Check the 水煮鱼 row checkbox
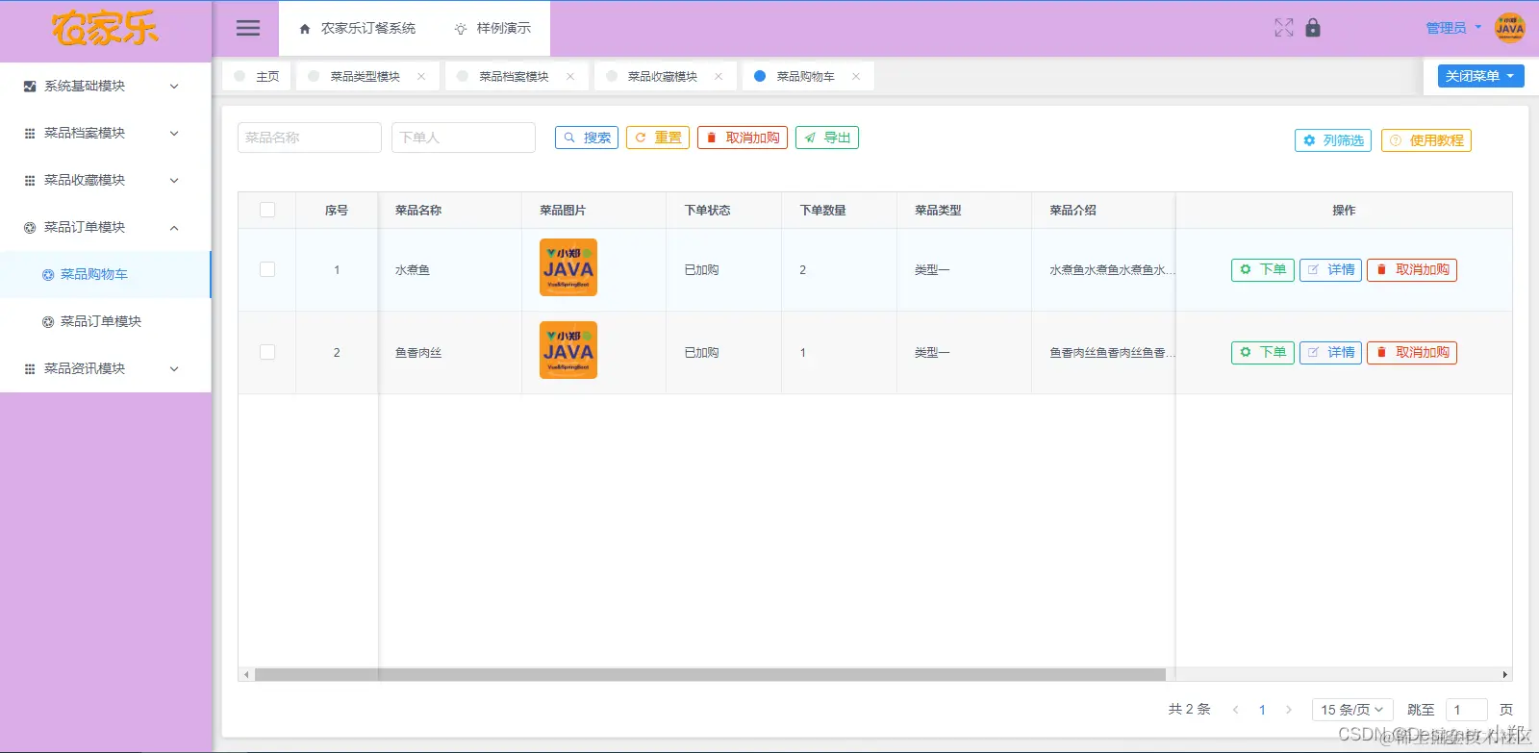 (267, 269)
